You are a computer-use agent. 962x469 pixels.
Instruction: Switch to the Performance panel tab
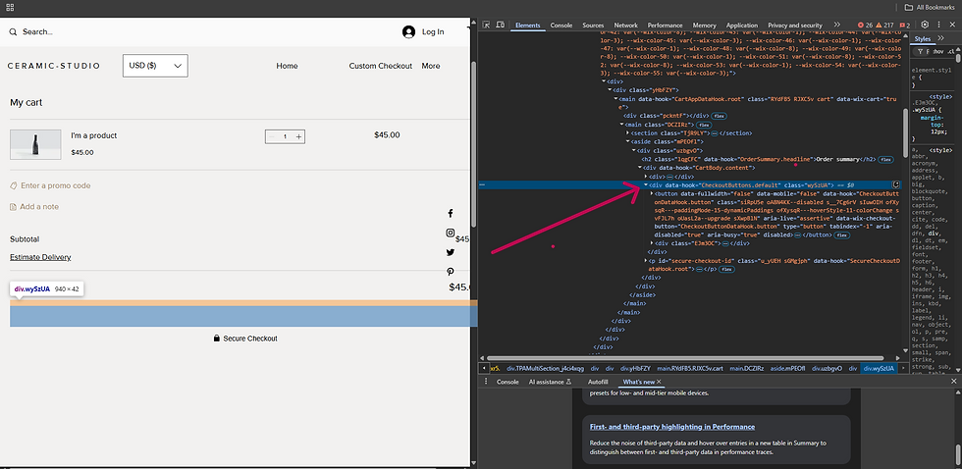666,26
